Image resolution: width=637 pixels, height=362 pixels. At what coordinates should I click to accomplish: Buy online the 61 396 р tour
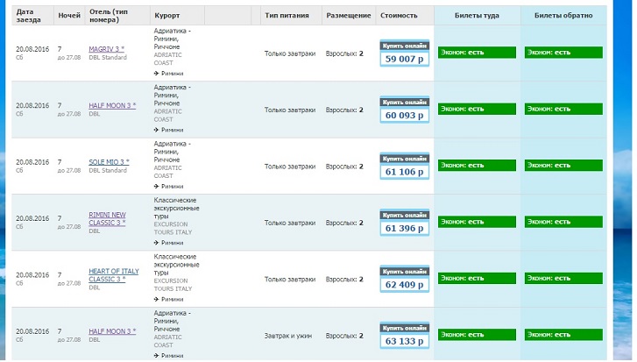coord(404,223)
